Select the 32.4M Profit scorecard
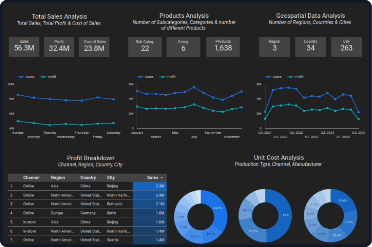372x247 pixels. [x=59, y=47]
